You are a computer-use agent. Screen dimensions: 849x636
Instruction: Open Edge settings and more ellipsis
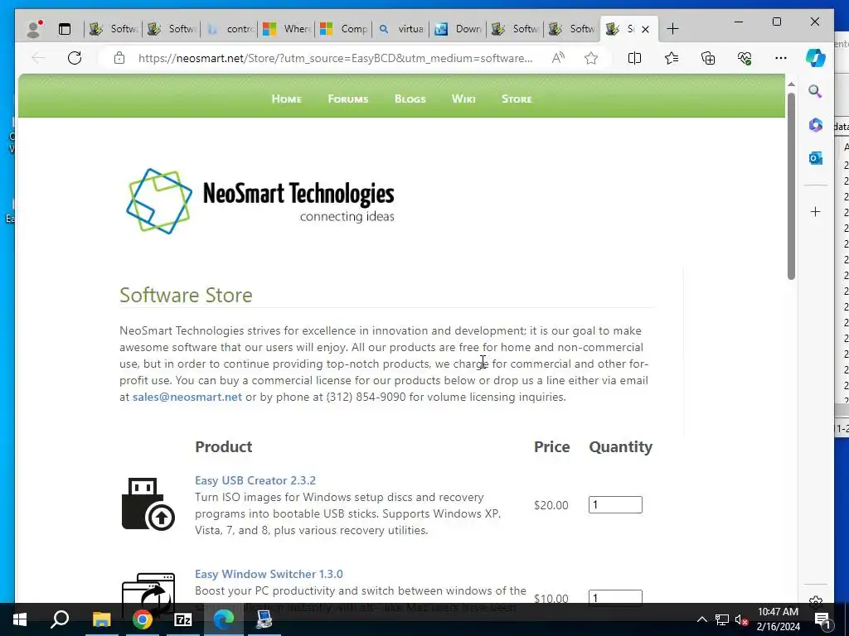pyautogui.click(x=781, y=58)
